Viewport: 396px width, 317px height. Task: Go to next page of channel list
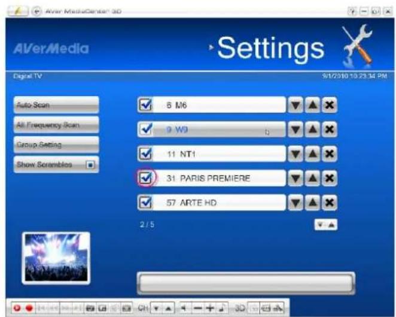[x=320, y=225]
